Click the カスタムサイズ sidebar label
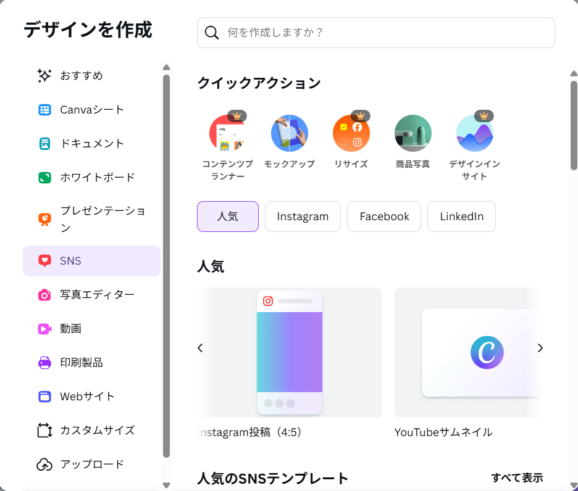Screen dimensions: 578x491 pos(98,431)
